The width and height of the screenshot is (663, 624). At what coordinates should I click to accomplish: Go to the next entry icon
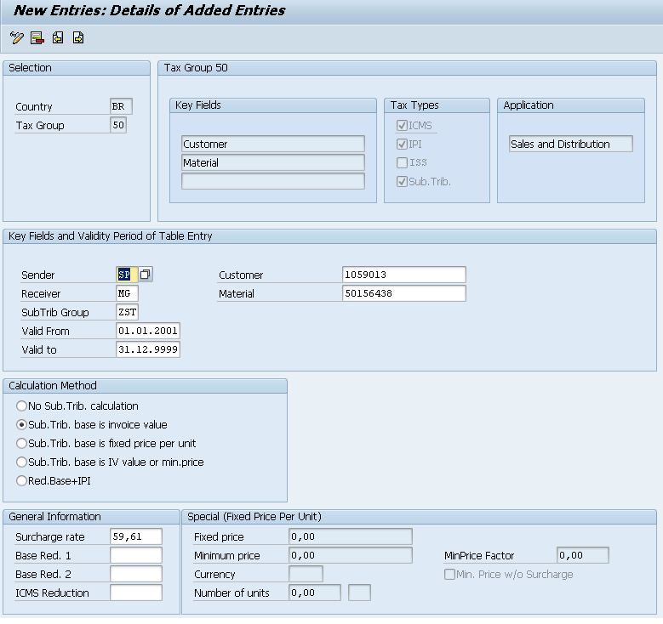click(x=77, y=37)
